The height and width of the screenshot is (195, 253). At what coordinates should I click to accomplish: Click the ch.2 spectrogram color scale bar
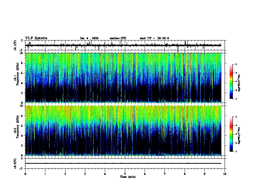231,134
